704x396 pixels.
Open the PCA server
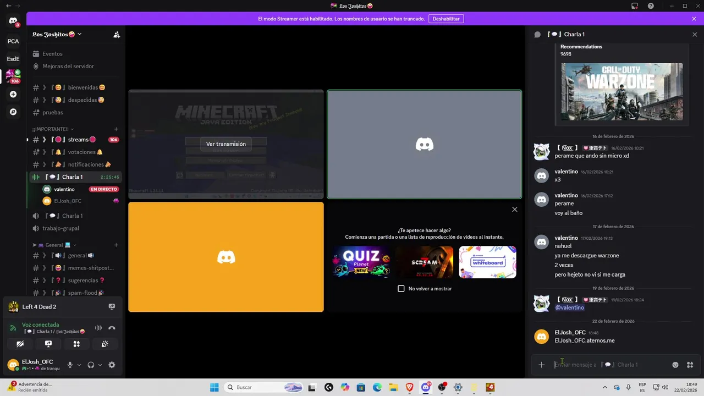pos(13,41)
